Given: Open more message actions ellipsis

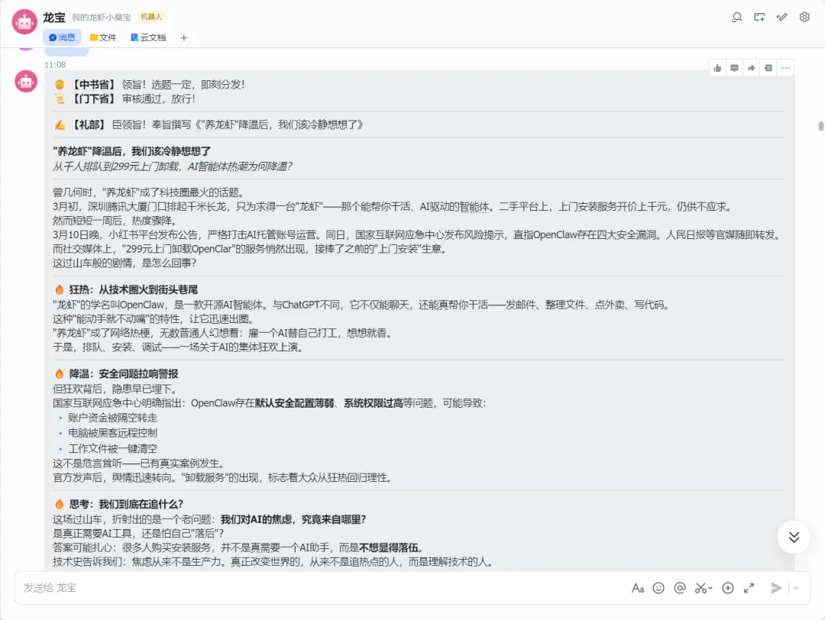Looking at the screenshot, I should [x=785, y=68].
